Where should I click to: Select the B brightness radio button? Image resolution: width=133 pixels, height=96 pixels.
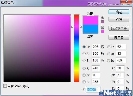pyautogui.click(x=84, y=60)
